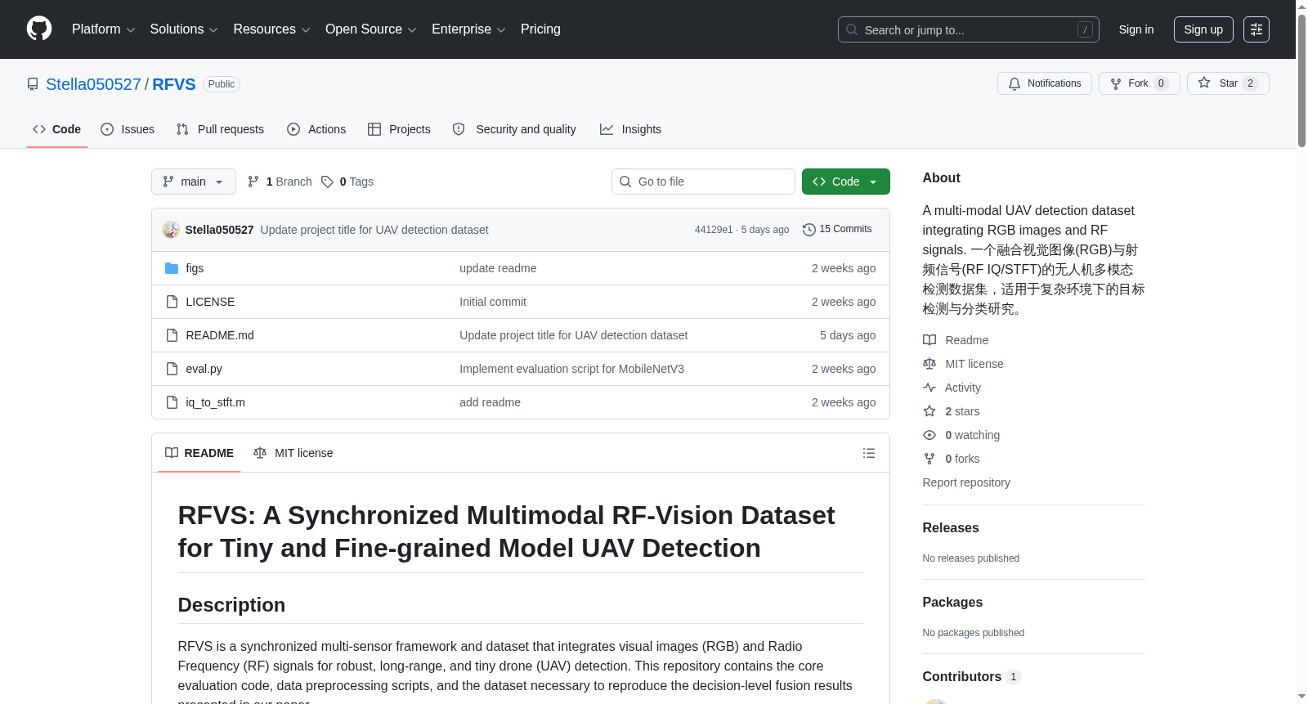Open the Security and quality tab

click(514, 129)
